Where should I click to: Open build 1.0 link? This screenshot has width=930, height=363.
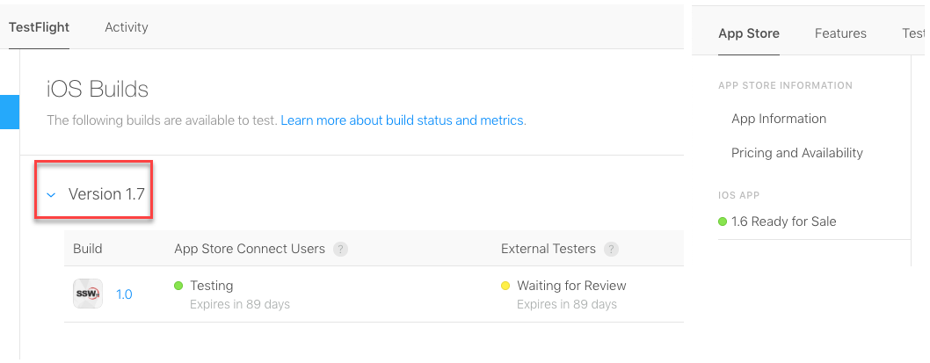125,294
